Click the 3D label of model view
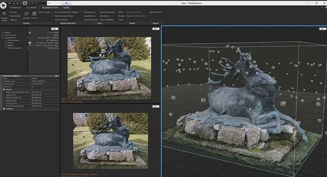Image resolution: width=327 pixels, height=177 pixels. click(322, 29)
